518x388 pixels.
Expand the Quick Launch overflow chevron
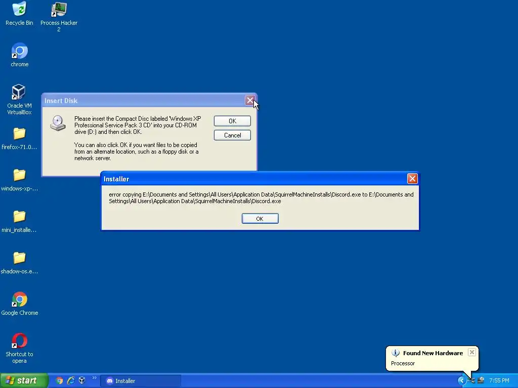click(94, 378)
